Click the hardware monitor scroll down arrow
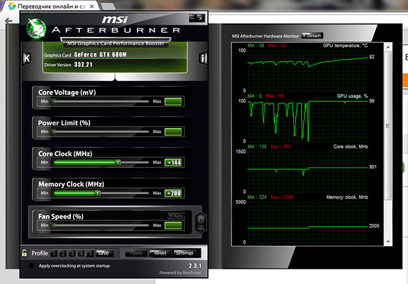Screen dimensions: 408x284 [x=388, y=241]
